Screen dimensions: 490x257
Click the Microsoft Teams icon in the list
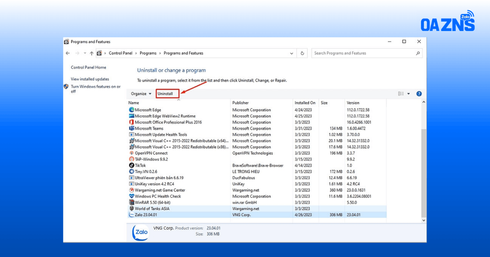tap(131, 128)
